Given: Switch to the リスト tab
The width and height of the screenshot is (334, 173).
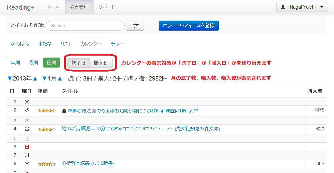Looking at the screenshot, I should point(66,44).
